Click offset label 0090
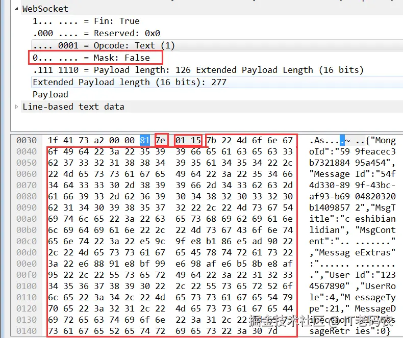This screenshot has height=338, width=403. coord(27,207)
